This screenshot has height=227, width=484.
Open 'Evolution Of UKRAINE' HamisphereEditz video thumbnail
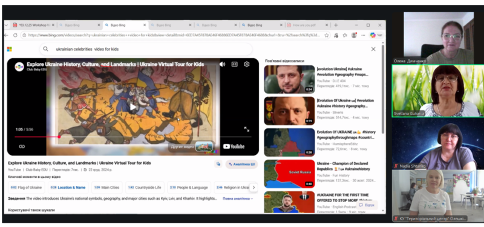click(290, 142)
